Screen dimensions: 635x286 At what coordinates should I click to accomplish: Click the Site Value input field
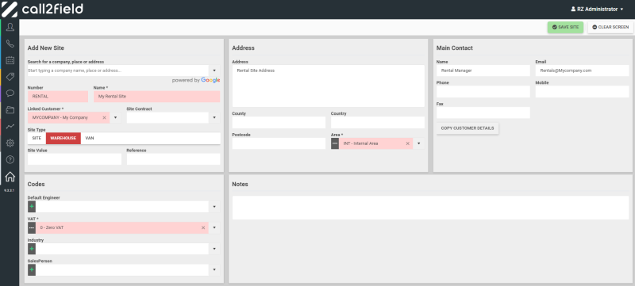[x=75, y=159]
